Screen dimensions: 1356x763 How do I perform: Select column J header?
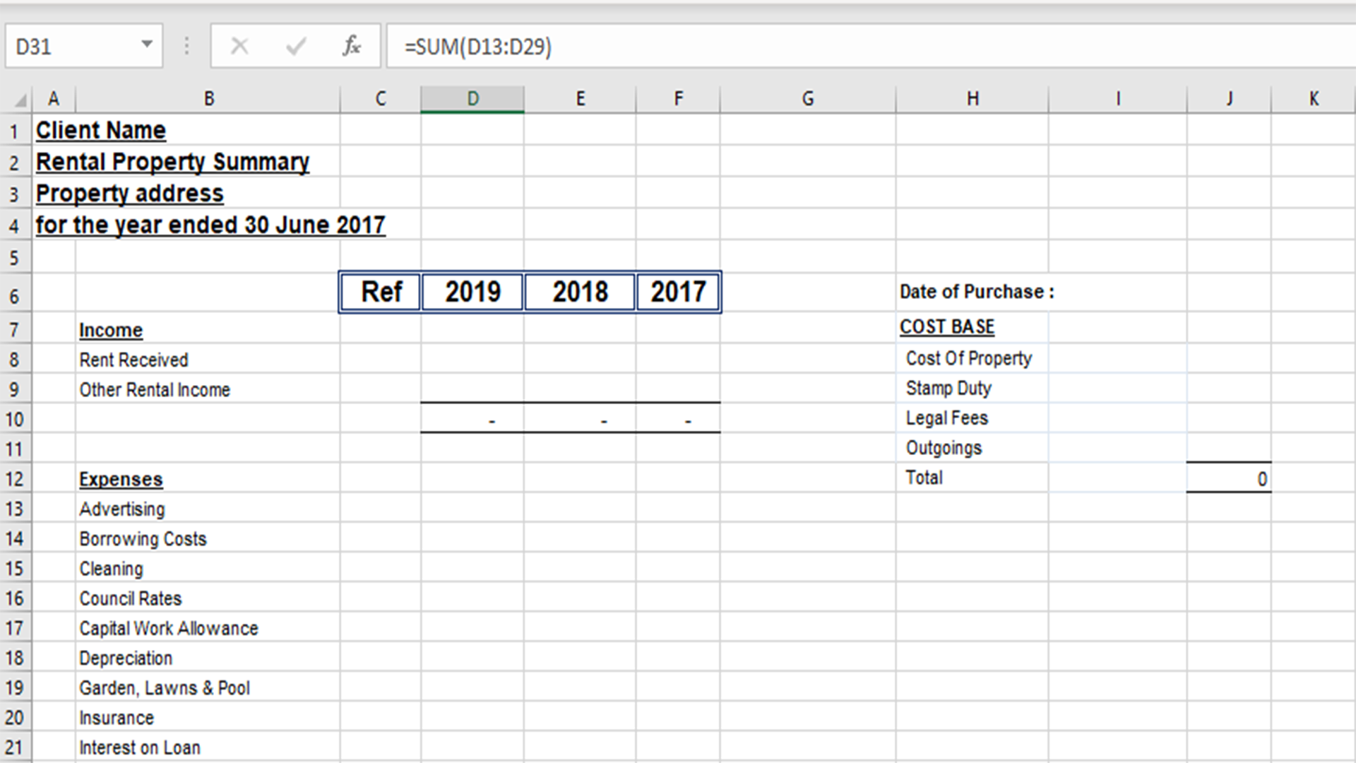[1230, 99]
